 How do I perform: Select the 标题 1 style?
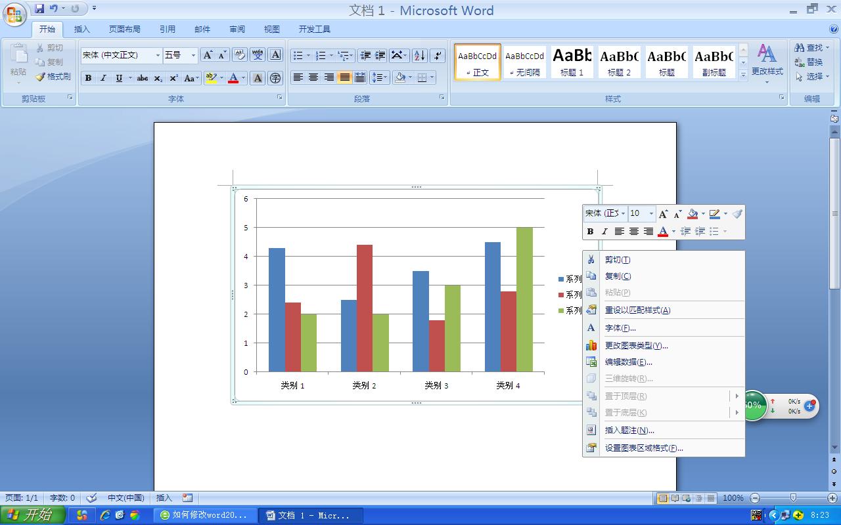click(x=572, y=61)
